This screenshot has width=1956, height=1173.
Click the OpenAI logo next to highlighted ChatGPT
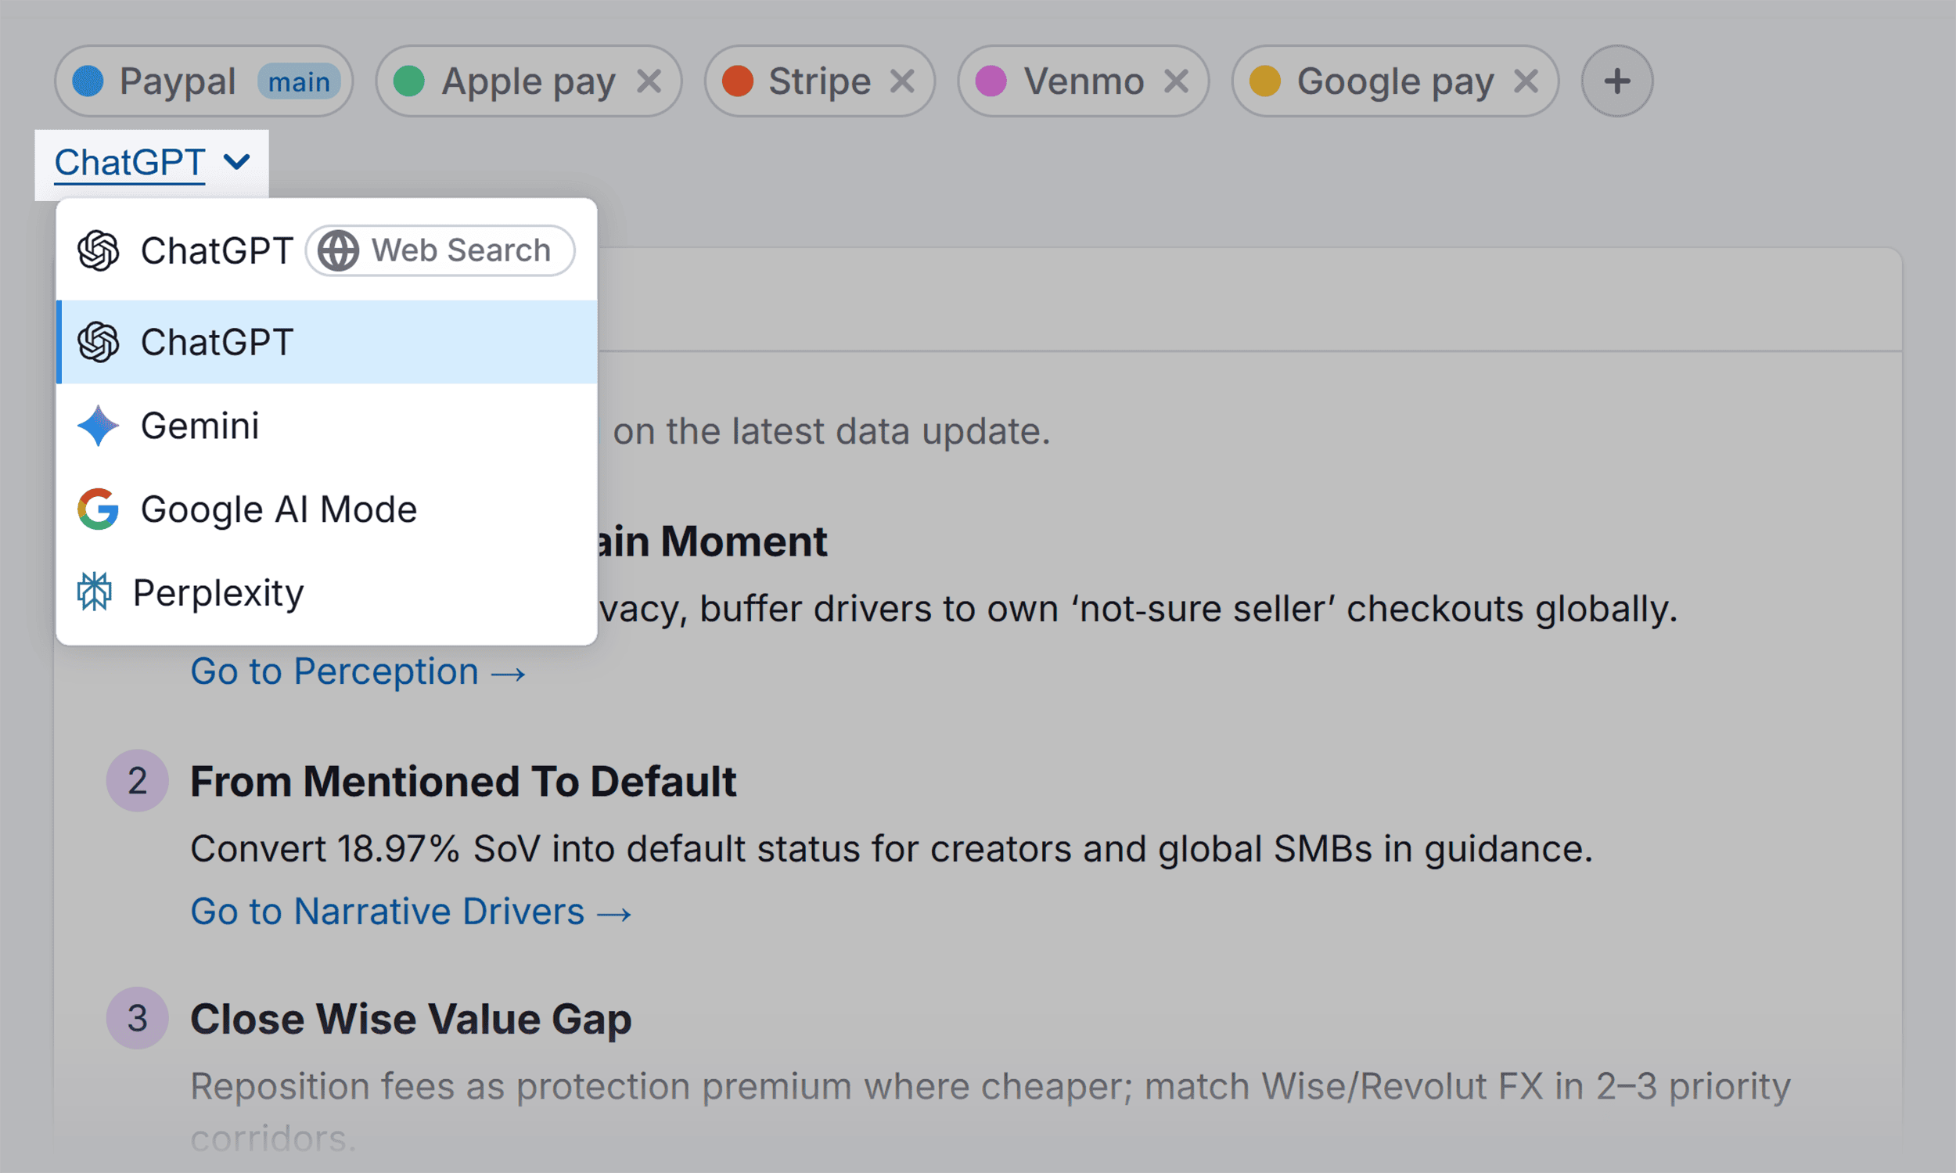99,341
